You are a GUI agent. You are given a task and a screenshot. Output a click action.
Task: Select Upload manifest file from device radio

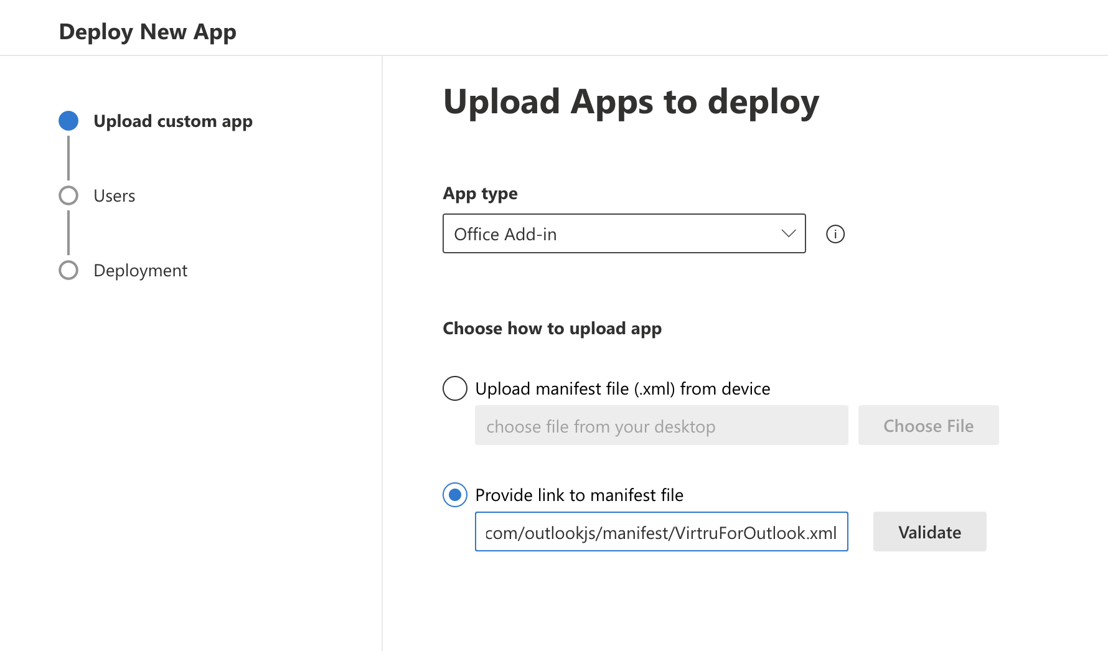455,388
